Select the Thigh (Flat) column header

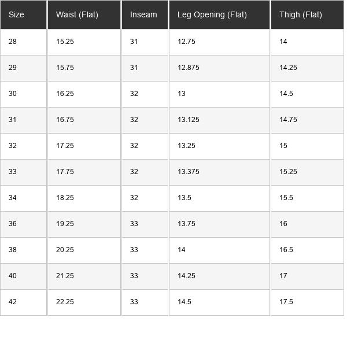pos(300,14)
